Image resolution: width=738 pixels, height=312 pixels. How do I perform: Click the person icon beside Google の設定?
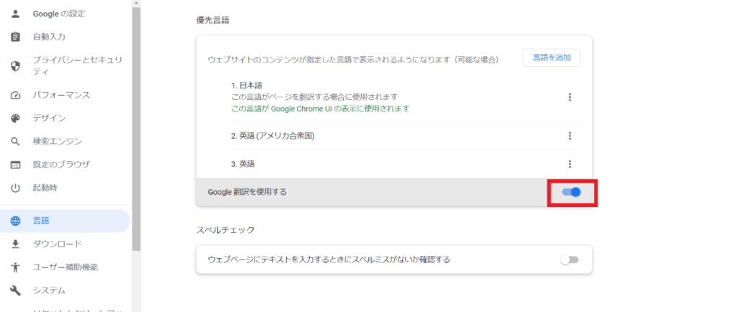16,14
